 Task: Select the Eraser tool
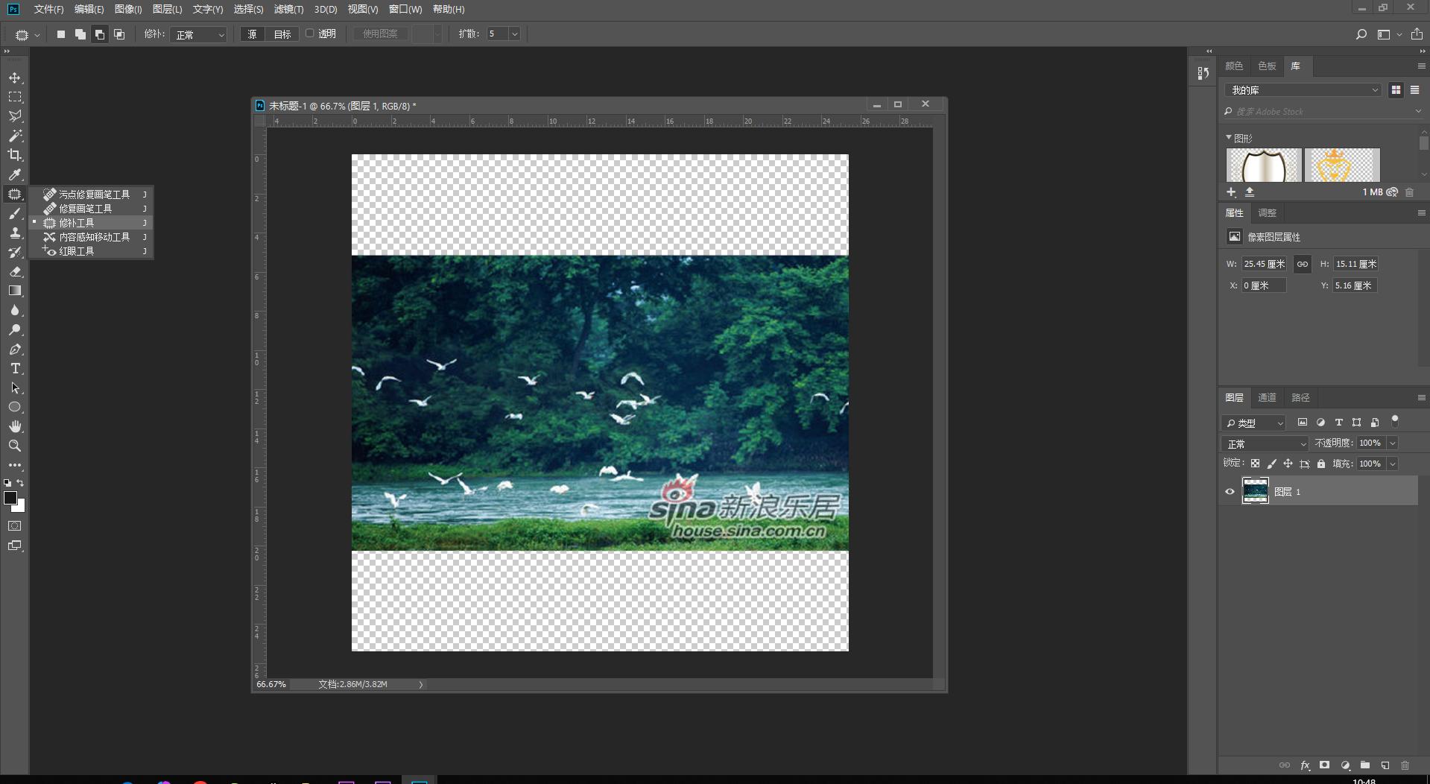tap(15, 271)
